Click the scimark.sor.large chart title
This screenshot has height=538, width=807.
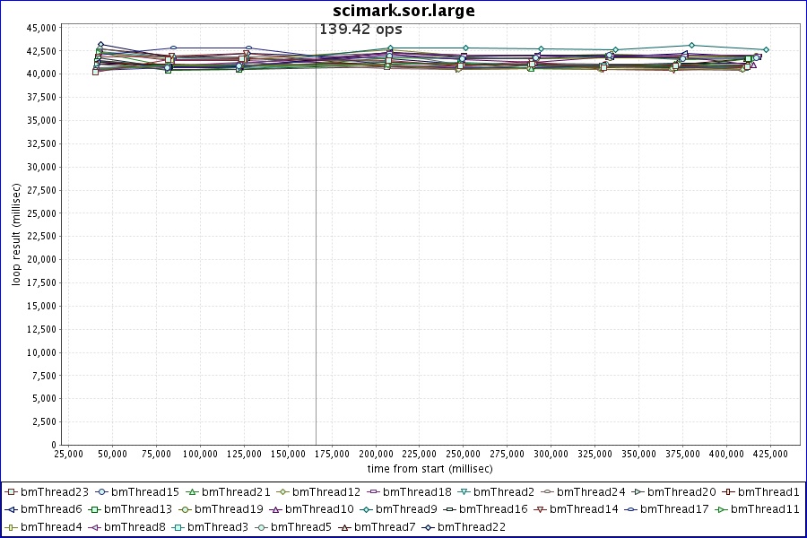pos(403,11)
